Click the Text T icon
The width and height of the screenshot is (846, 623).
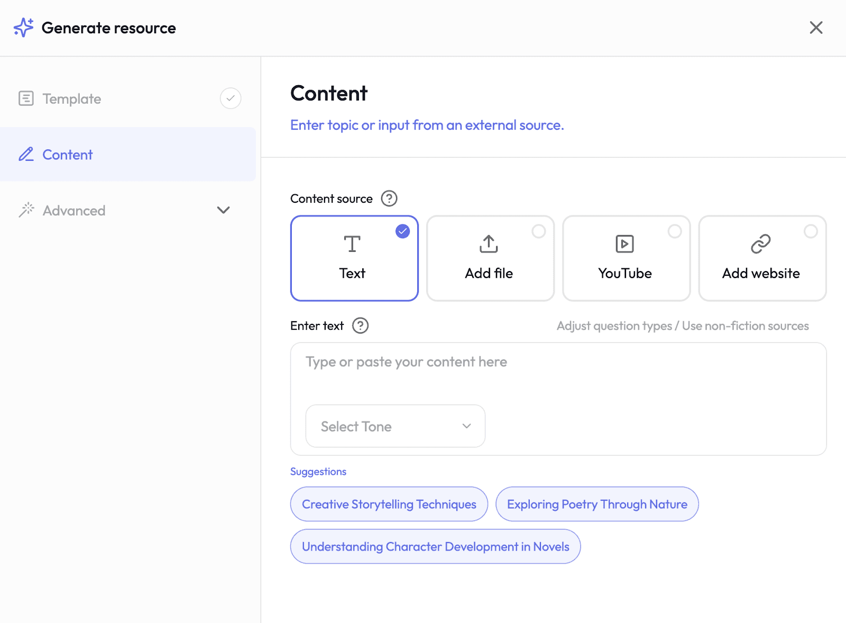tap(352, 244)
